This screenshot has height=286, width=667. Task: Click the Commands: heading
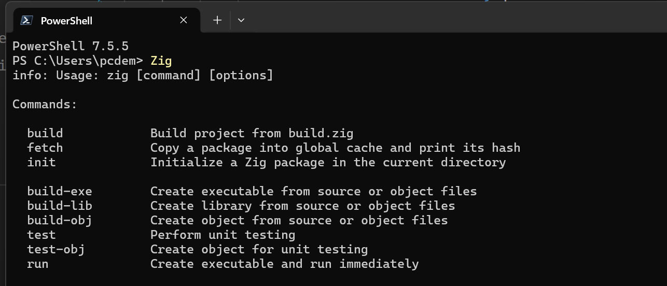click(45, 104)
